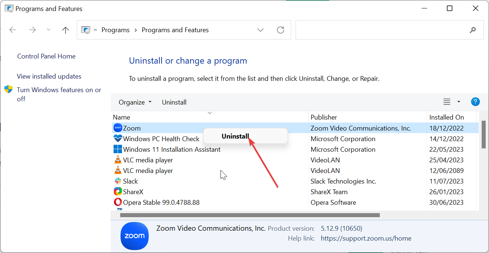Click the search Control Panel field

(x=390, y=30)
